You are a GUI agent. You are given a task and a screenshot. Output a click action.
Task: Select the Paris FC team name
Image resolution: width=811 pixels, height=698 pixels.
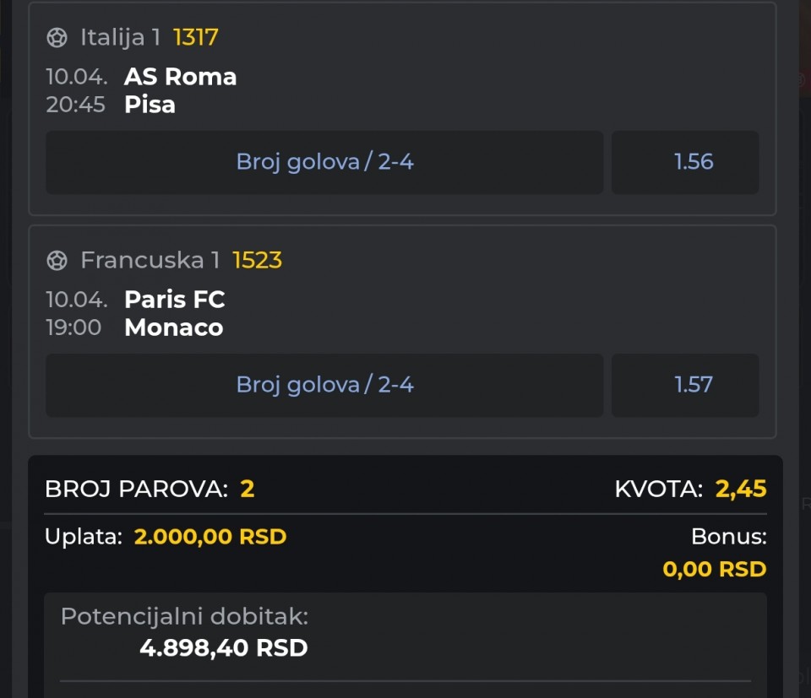pos(174,300)
